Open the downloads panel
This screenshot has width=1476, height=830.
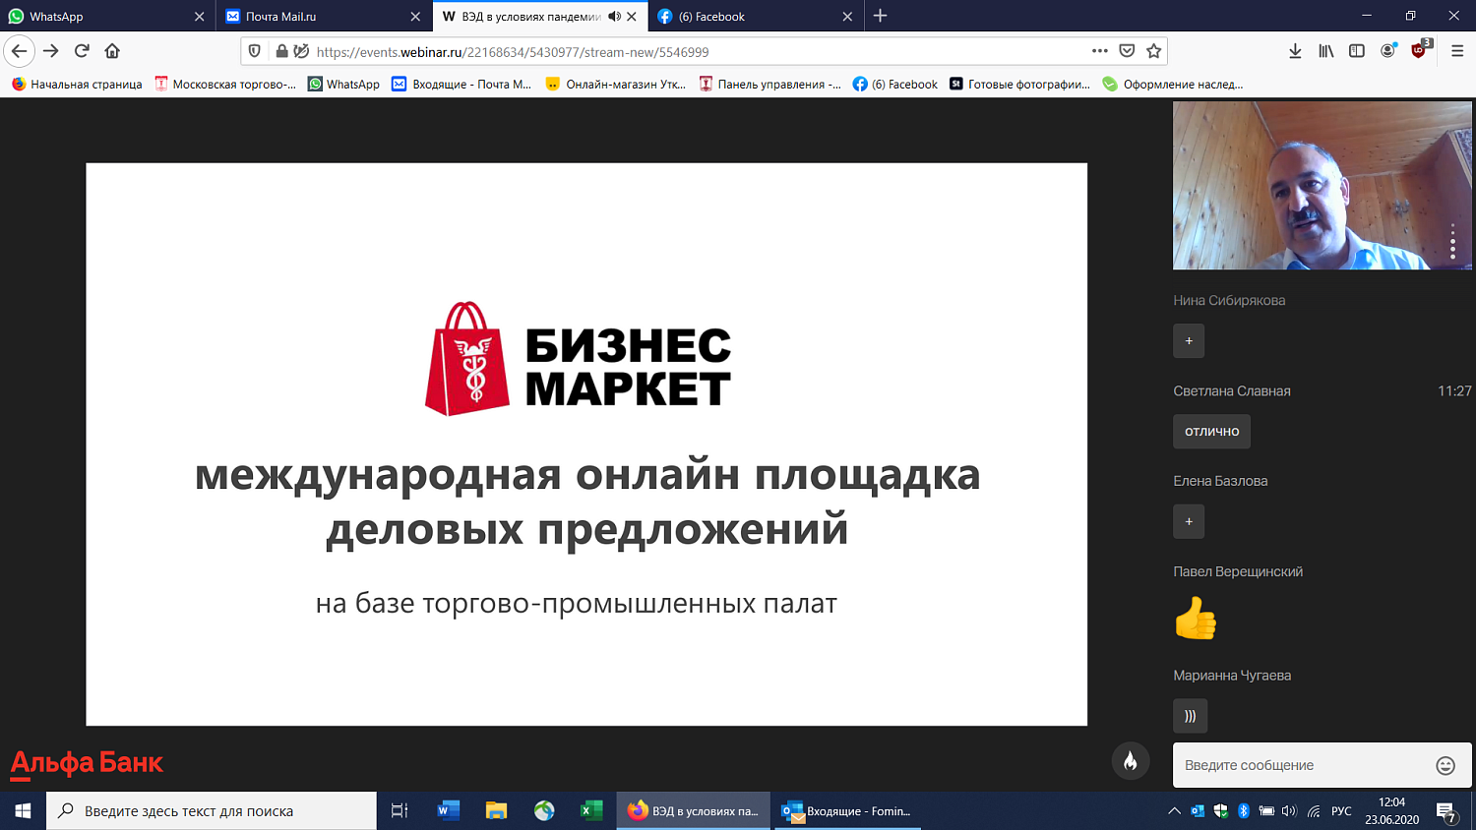pyautogui.click(x=1295, y=51)
